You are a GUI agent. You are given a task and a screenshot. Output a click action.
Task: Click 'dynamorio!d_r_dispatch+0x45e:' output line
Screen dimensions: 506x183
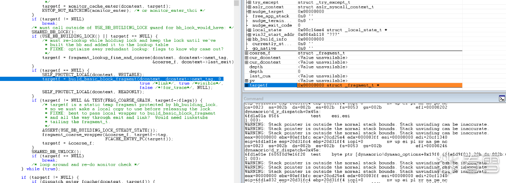[283, 149]
